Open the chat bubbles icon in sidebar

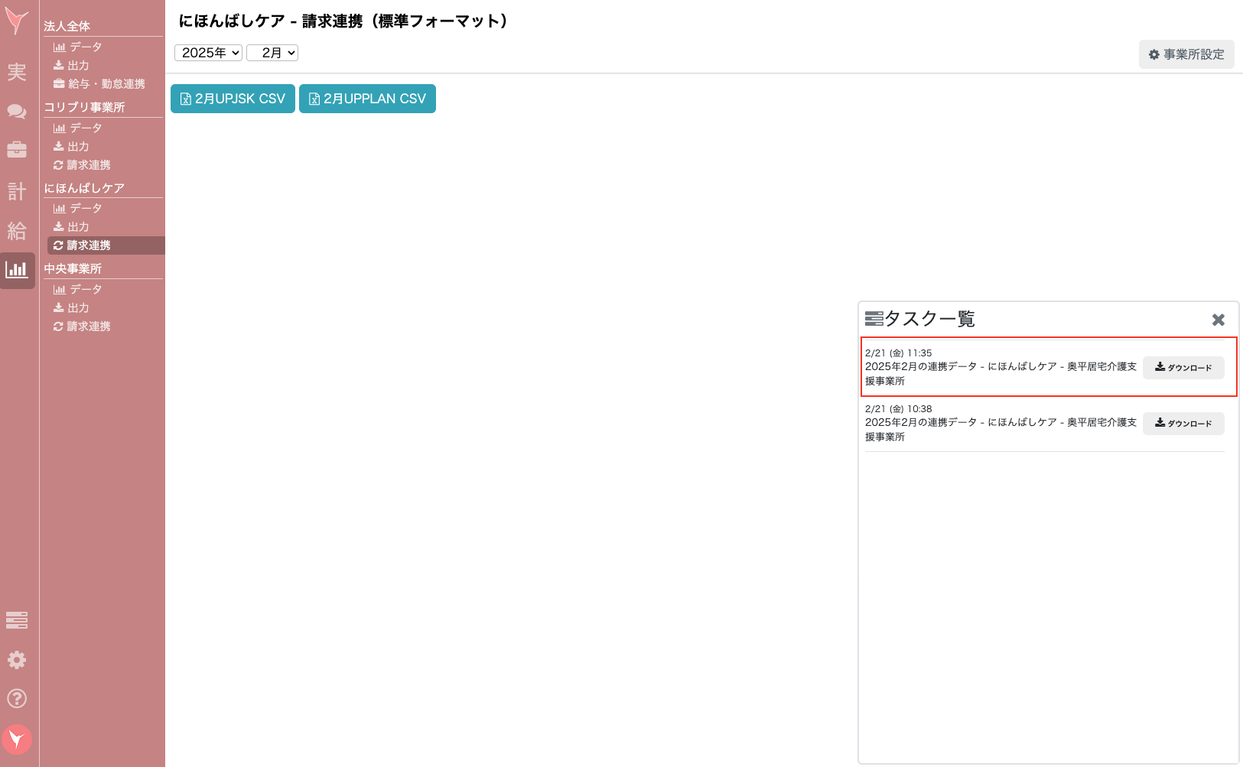(x=17, y=112)
